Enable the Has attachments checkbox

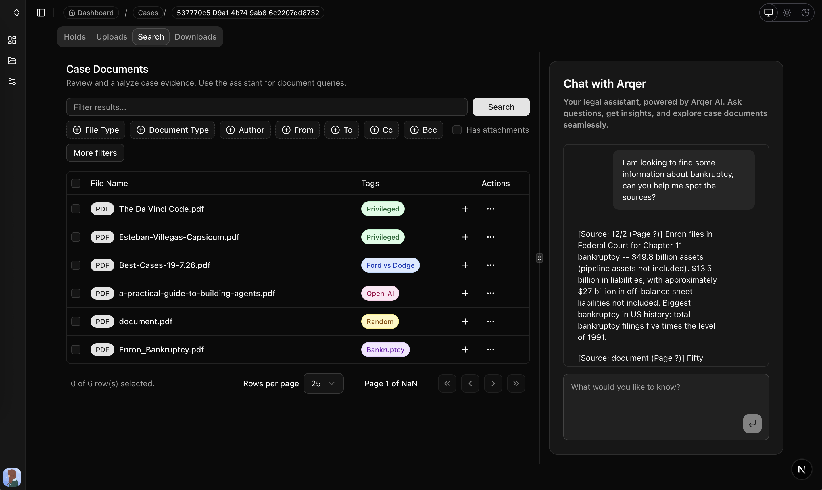click(x=457, y=130)
